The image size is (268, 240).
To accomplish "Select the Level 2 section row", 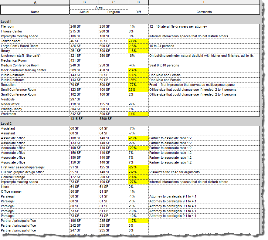I will click(35, 123).
